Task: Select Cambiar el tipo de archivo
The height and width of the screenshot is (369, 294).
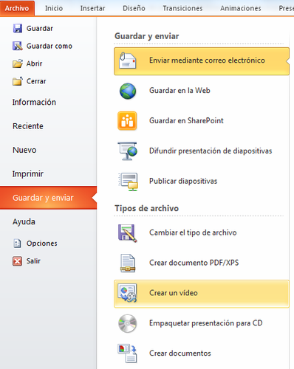Action: [202, 232]
